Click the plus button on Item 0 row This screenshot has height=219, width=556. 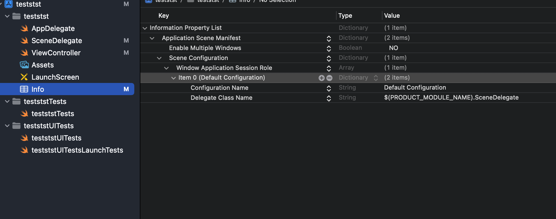321,78
